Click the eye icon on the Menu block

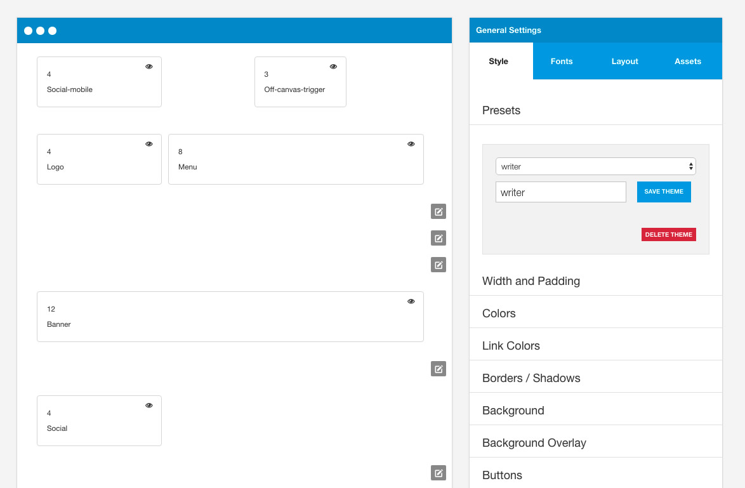point(411,144)
